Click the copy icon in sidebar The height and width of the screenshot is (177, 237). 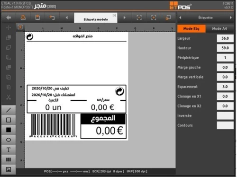pos(9,77)
